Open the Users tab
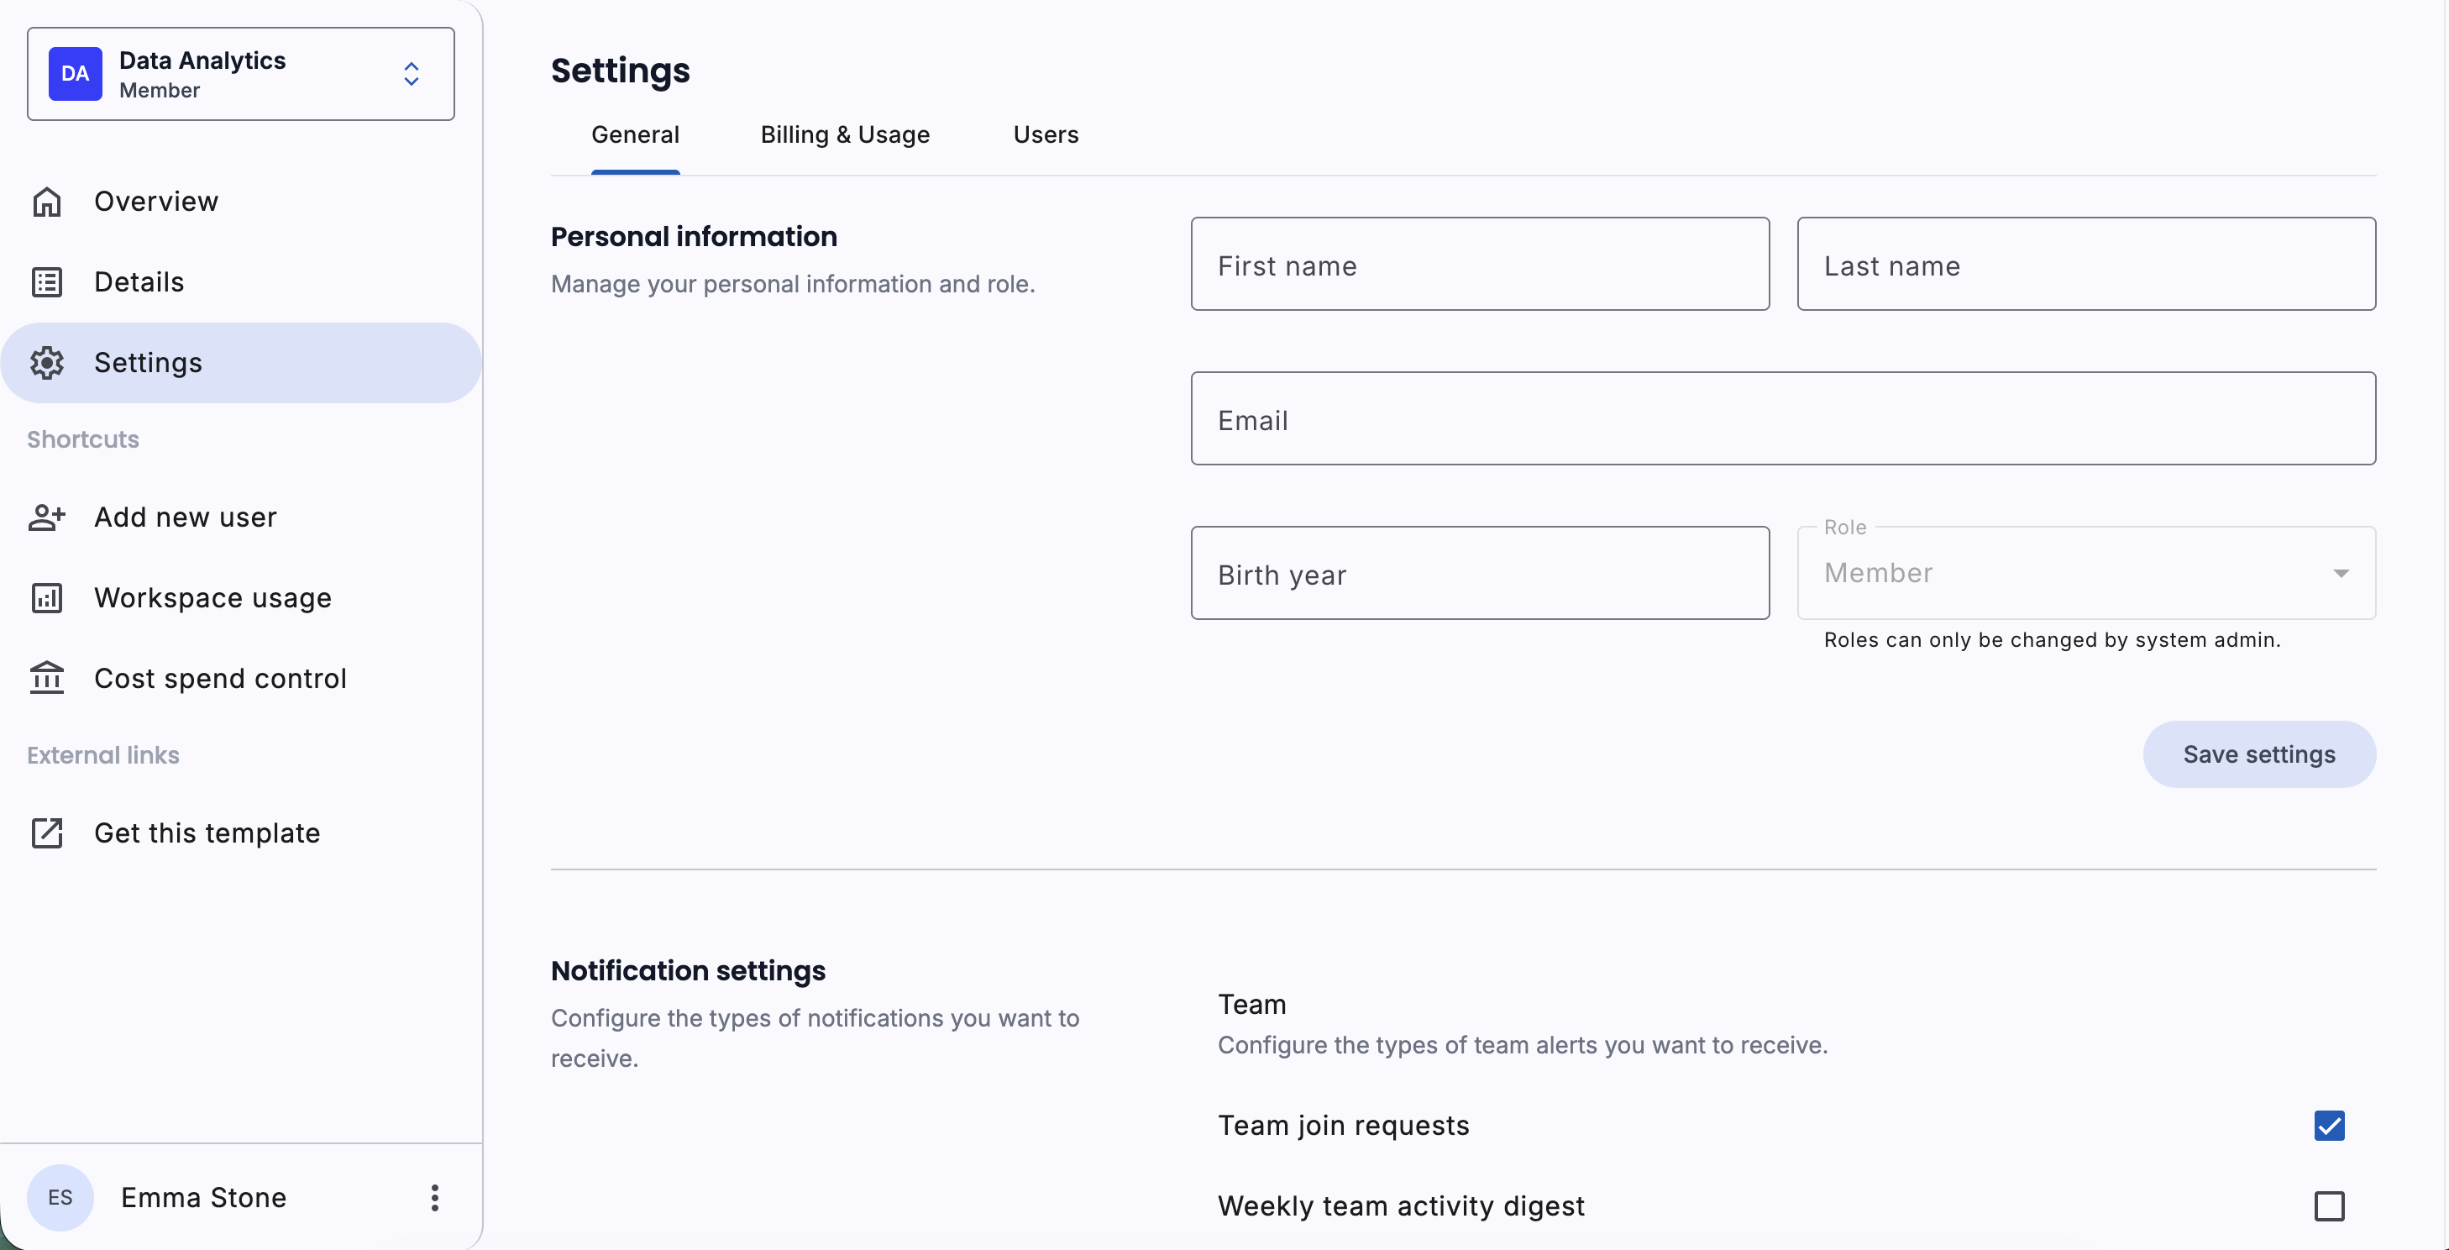The height and width of the screenshot is (1250, 2449). pyautogui.click(x=1045, y=135)
